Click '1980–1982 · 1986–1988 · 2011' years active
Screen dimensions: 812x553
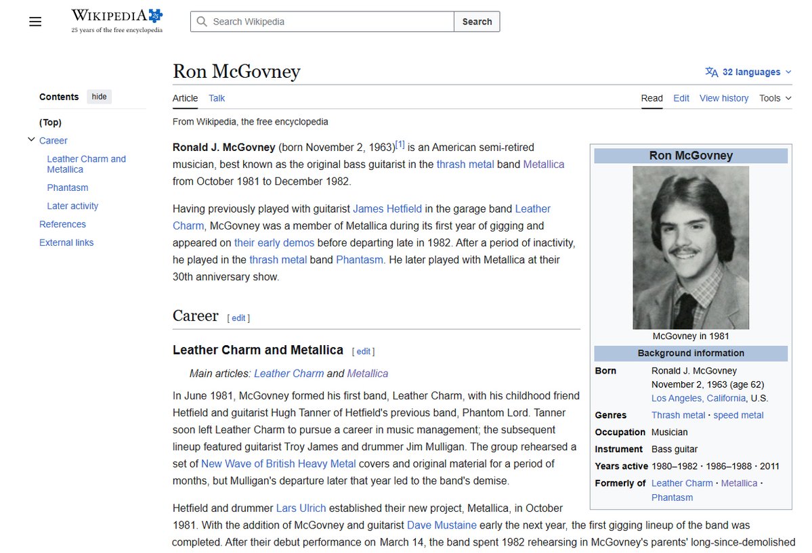pyautogui.click(x=715, y=466)
